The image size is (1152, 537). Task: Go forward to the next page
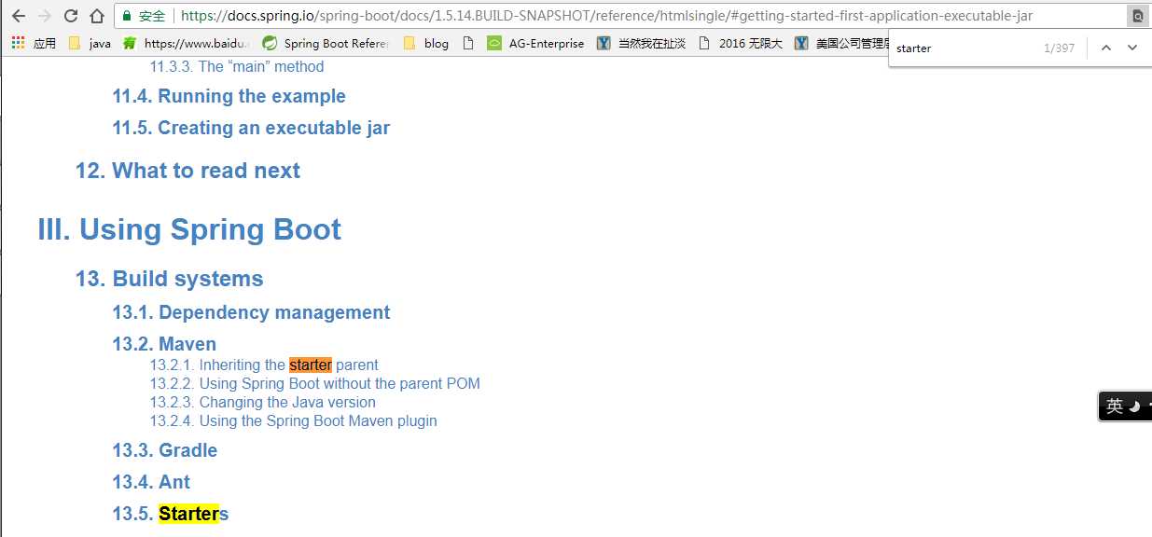pyautogui.click(x=44, y=16)
